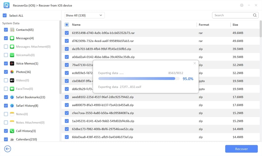262x156 pixels.
Task: Close the exporting data dialog
Action: tap(194, 63)
